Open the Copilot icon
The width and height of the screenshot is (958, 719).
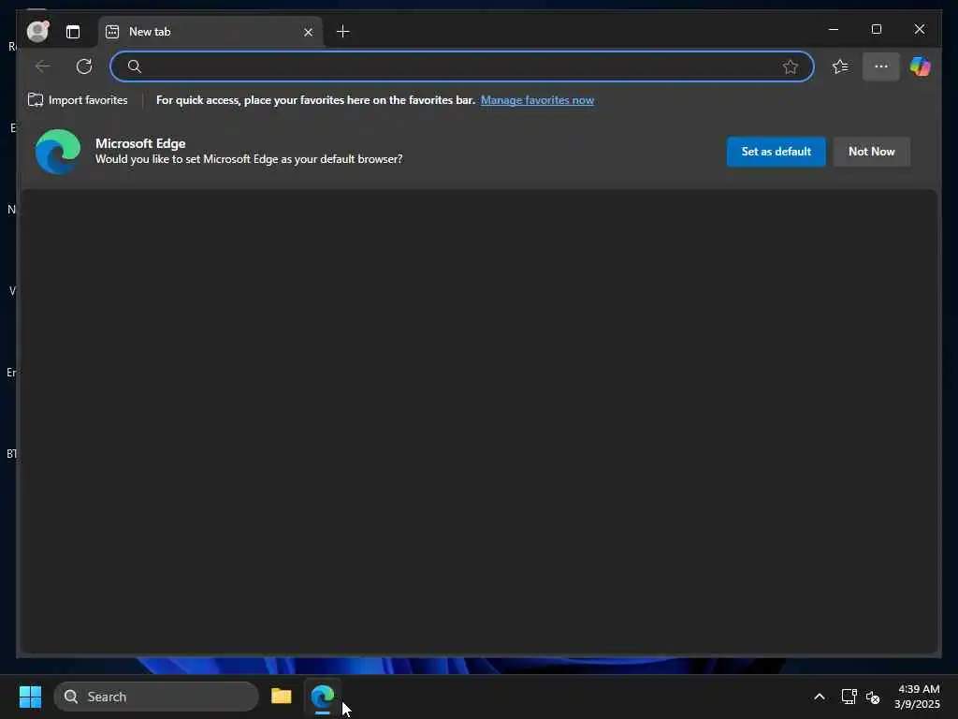921,66
